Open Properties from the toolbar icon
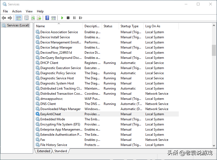The height and width of the screenshot is (160, 217). [x=26, y=18]
